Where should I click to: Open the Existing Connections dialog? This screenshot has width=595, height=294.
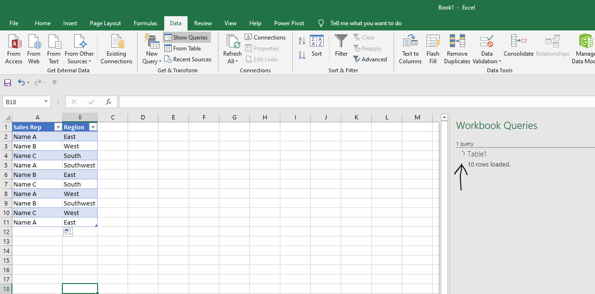click(116, 49)
